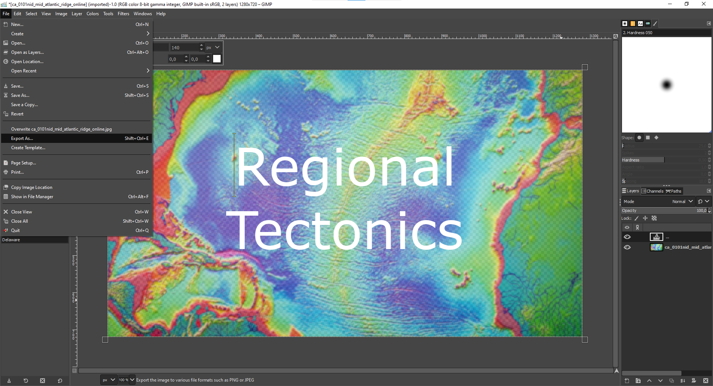Viewport: 713px width, 386px height.
Task: Open the brush dock tab configuration menu
Action: 709,23
